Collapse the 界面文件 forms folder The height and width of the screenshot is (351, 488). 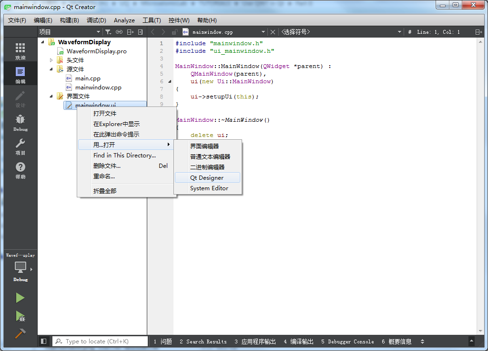tap(51, 96)
